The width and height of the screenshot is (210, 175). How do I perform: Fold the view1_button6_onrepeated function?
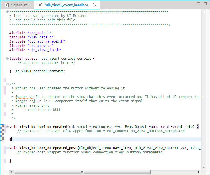point(7,127)
